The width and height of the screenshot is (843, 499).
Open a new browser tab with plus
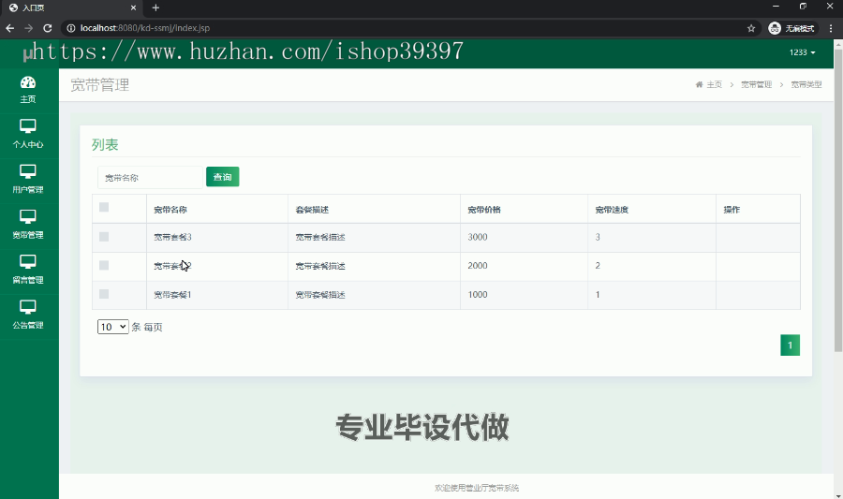(x=155, y=7)
